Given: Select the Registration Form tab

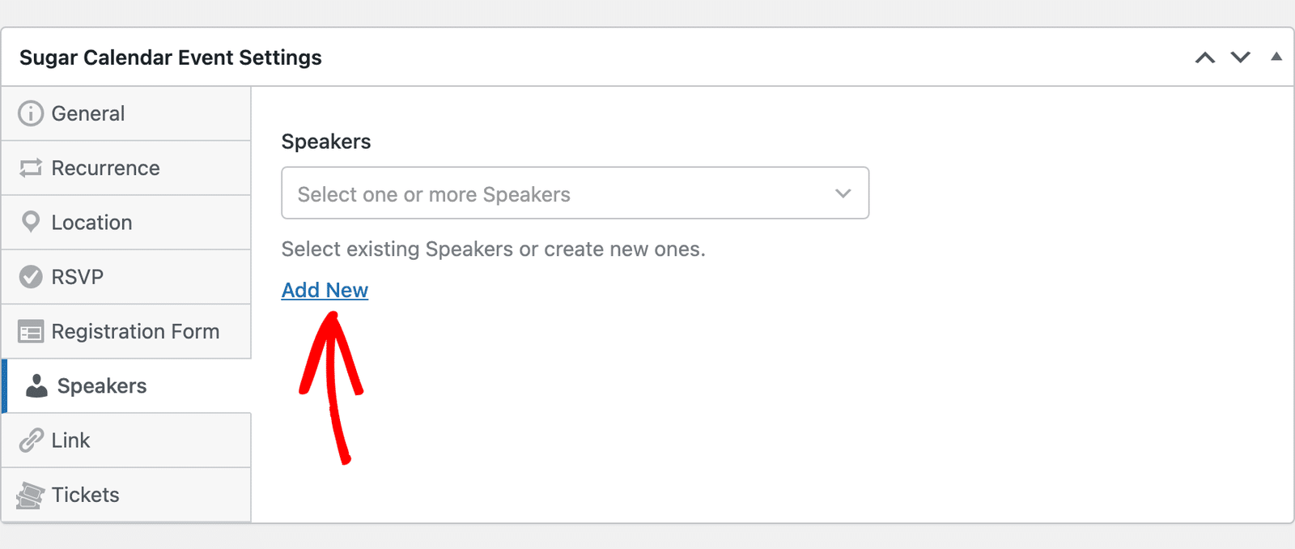Looking at the screenshot, I should (x=126, y=331).
